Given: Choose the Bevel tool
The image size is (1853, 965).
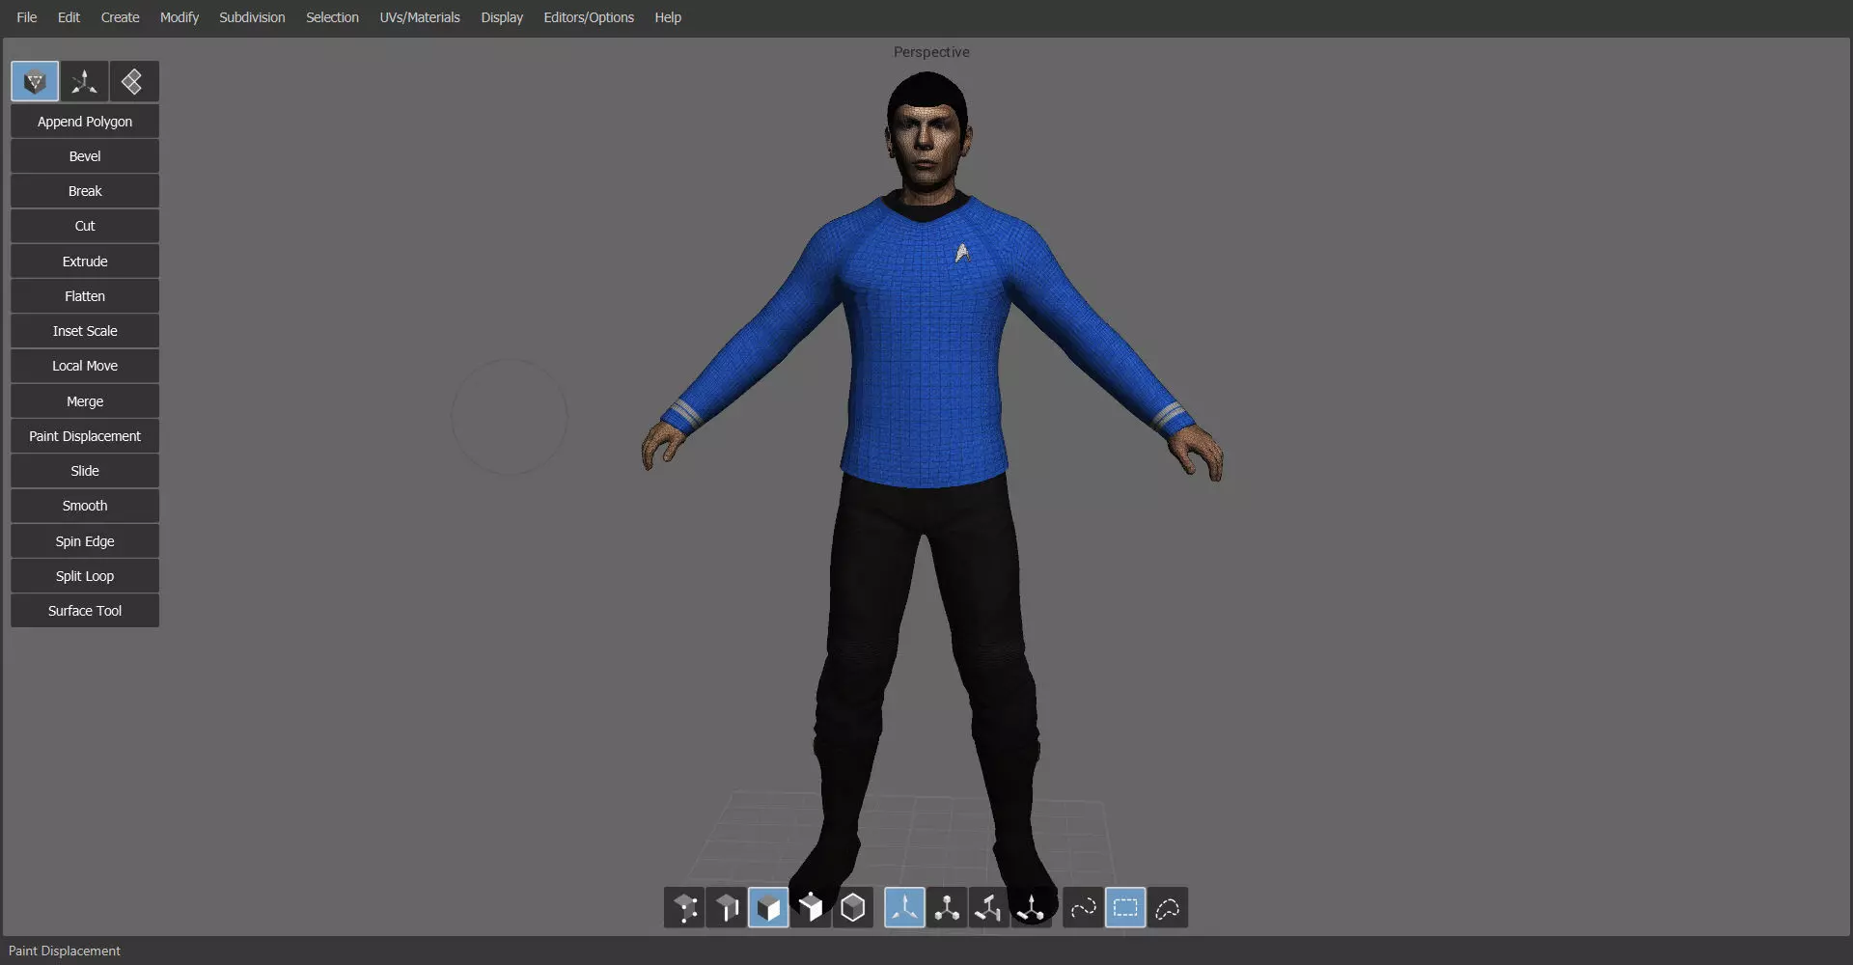Looking at the screenshot, I should 85,156.
